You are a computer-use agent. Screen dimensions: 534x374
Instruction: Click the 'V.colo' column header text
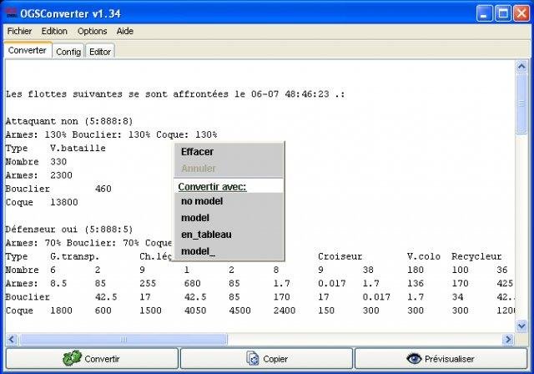[x=424, y=256]
